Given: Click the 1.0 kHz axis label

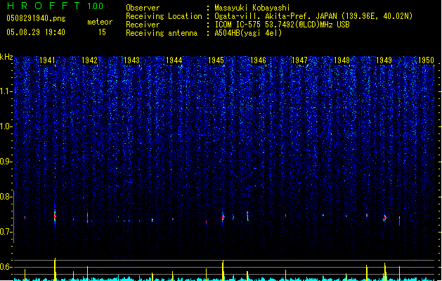Looking at the screenshot, I should click(6, 126).
